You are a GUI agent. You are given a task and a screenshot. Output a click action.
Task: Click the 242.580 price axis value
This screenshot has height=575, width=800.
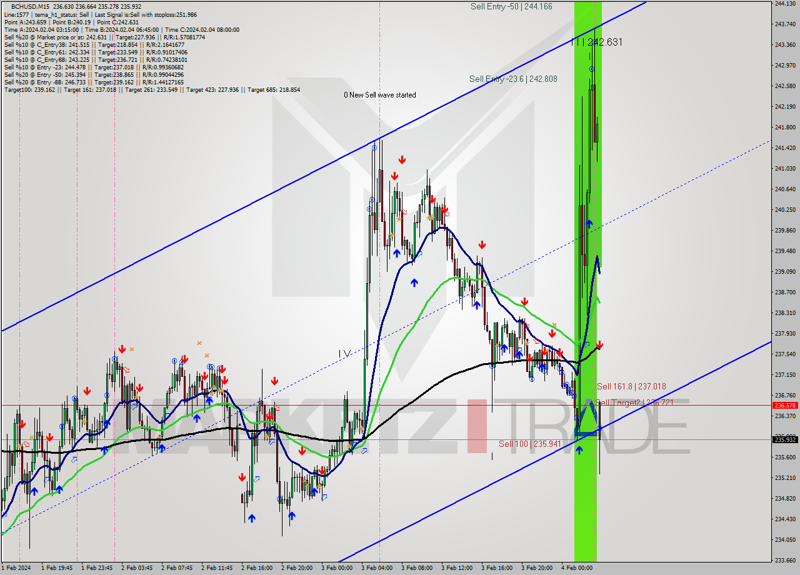[785, 86]
